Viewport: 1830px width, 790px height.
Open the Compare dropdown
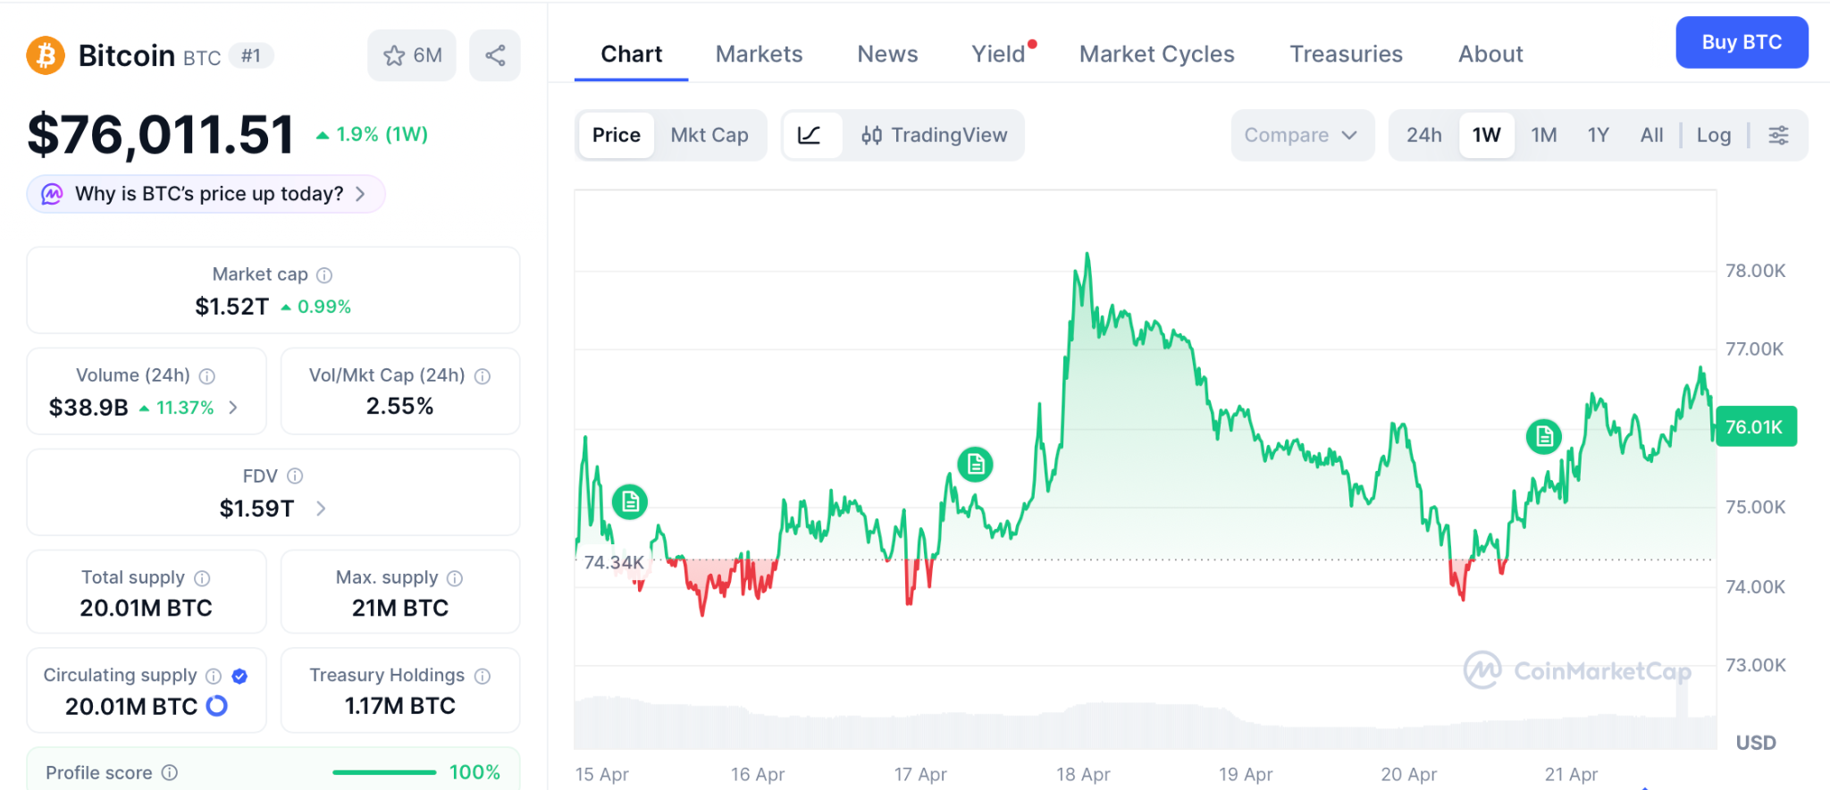(1300, 135)
